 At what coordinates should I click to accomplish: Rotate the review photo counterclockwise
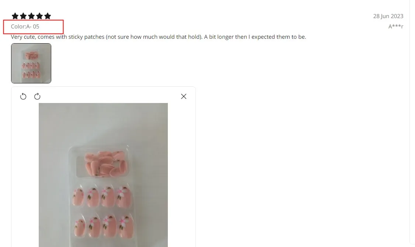point(23,96)
